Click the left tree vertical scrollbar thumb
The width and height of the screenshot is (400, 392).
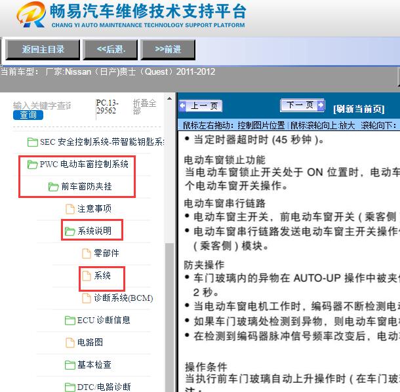[x=169, y=316]
